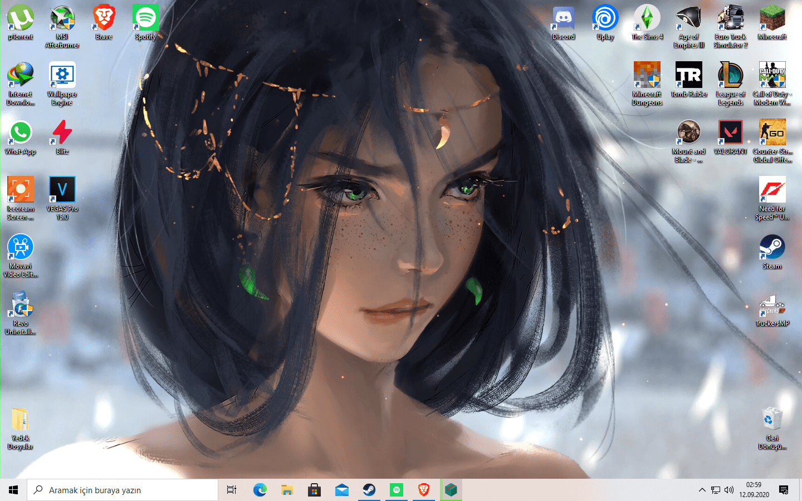
Task: Select the Internet Download Manager icon
Action: [21, 83]
